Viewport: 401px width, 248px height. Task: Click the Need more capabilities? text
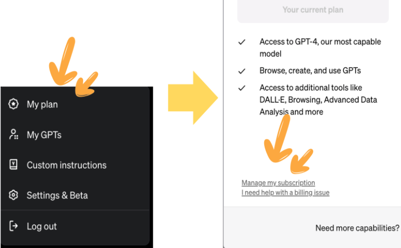click(357, 228)
